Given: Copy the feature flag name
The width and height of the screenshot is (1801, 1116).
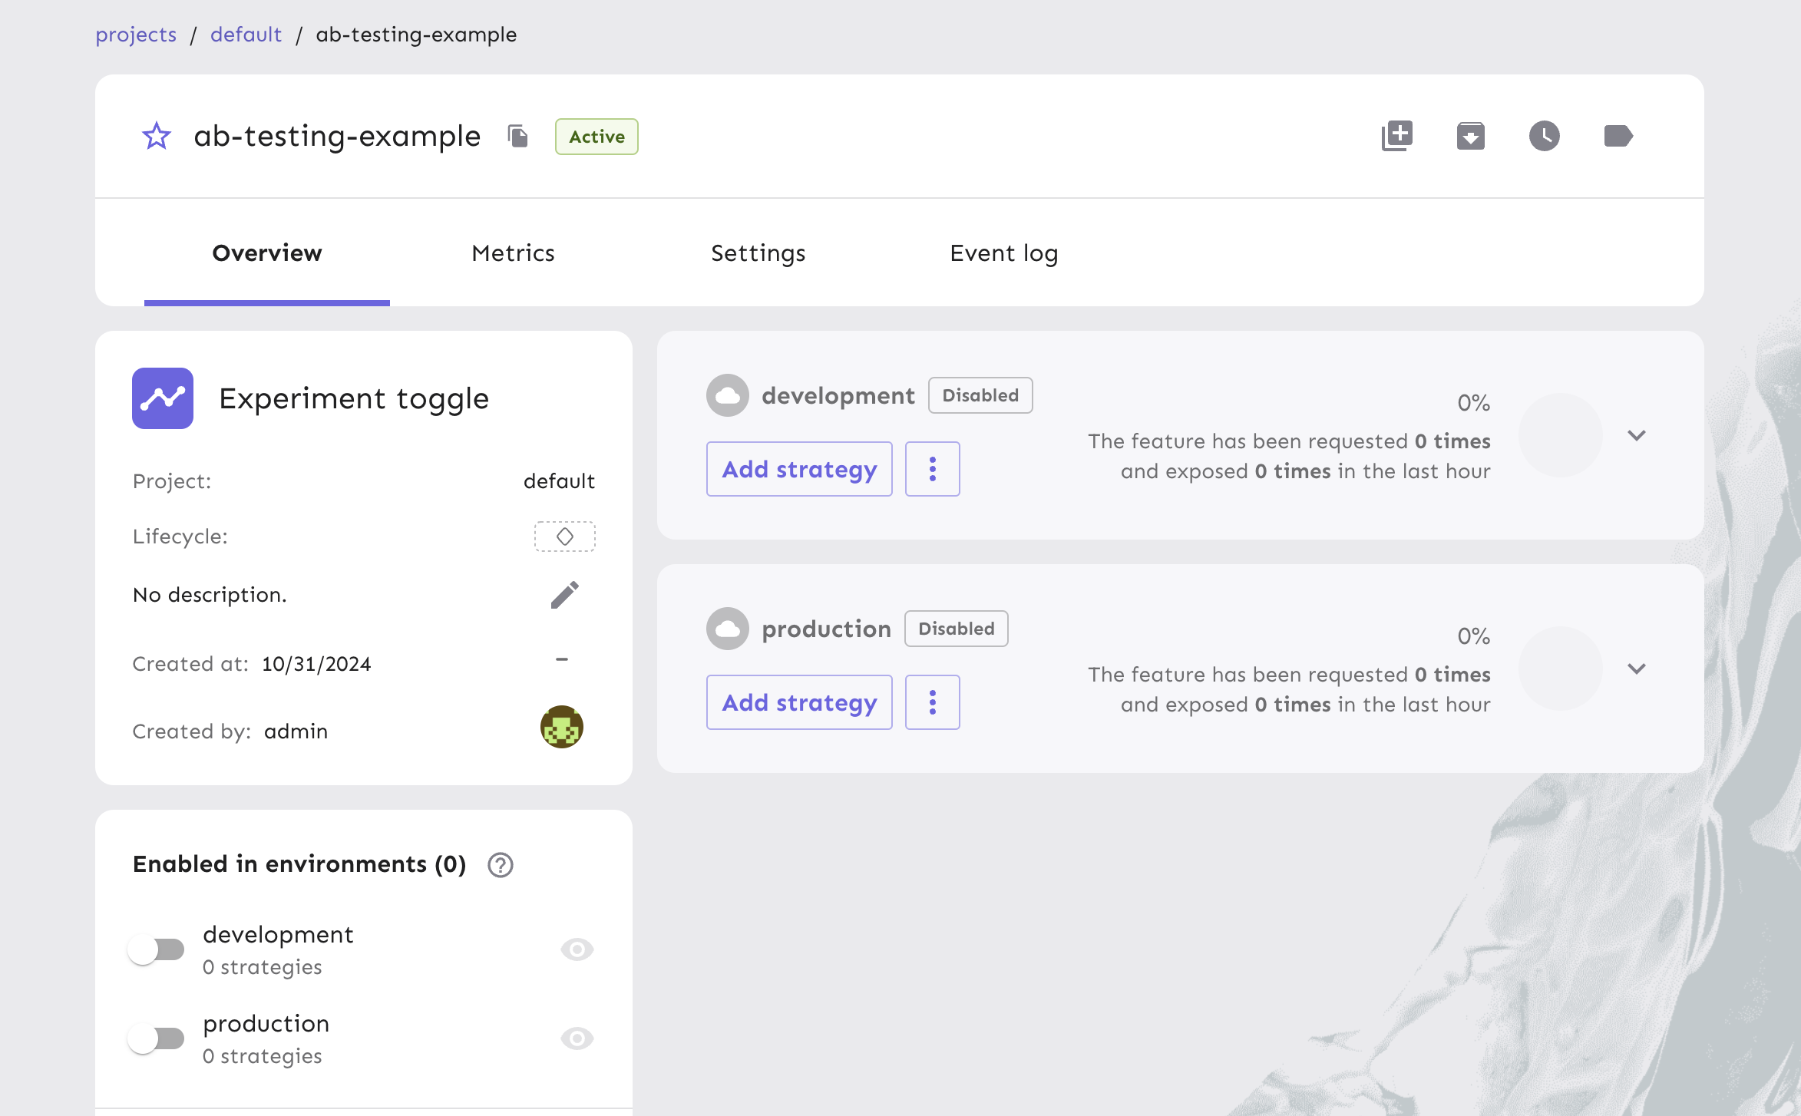Looking at the screenshot, I should (x=517, y=136).
